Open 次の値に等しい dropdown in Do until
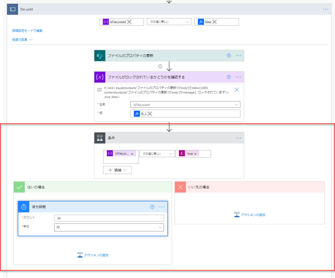The height and width of the screenshot is (278, 335). (x=169, y=22)
